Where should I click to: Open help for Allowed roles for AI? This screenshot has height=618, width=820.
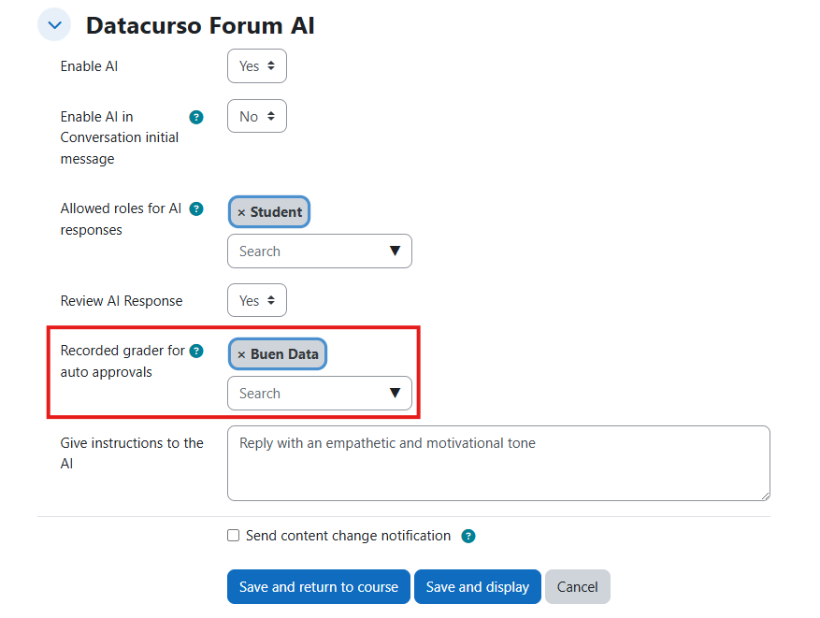point(196,208)
